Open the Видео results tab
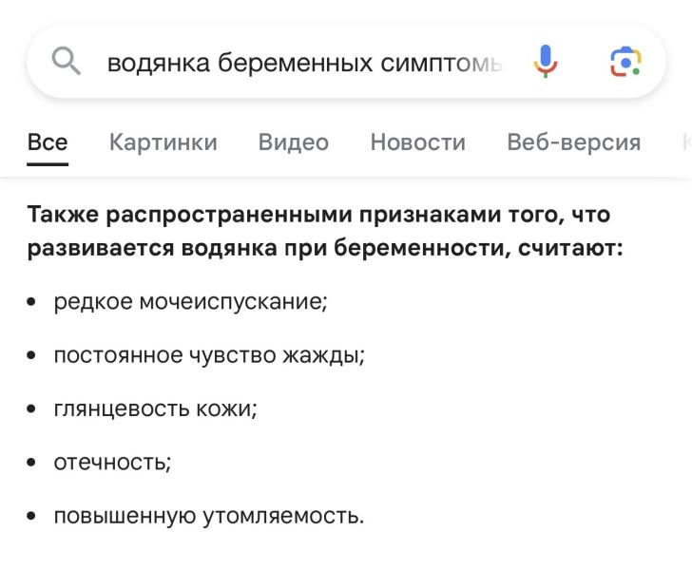 pyautogui.click(x=294, y=142)
